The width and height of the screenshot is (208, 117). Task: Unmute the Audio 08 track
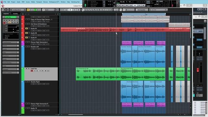26,33
